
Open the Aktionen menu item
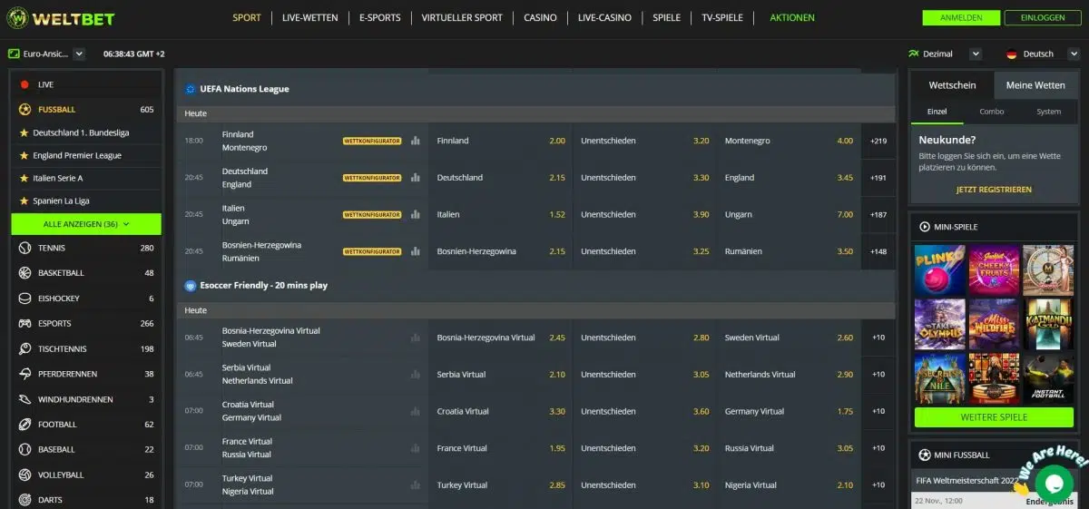[792, 17]
